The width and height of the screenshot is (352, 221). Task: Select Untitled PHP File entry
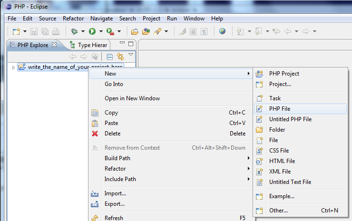click(x=300, y=119)
